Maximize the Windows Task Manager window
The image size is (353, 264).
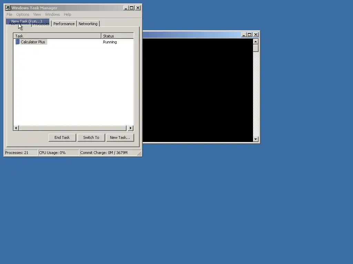click(132, 8)
